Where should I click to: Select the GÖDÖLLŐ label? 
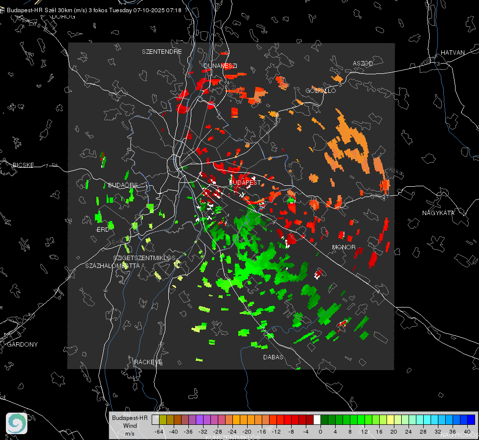(320, 90)
